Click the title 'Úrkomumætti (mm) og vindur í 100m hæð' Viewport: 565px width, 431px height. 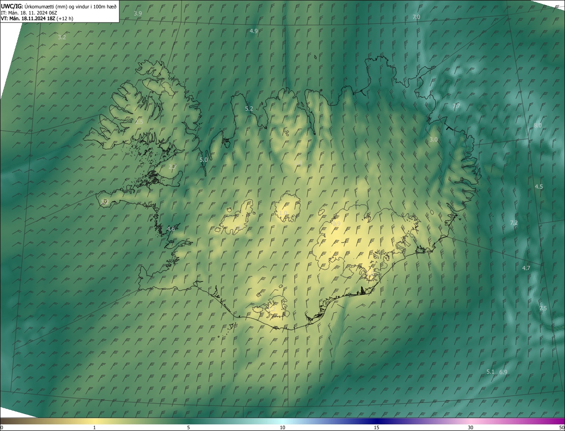(71, 6)
